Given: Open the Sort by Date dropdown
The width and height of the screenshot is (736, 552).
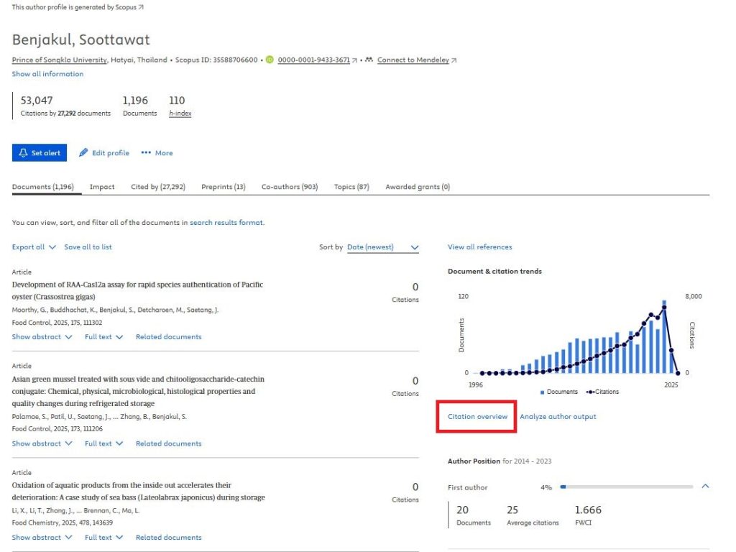Looking at the screenshot, I should pyautogui.click(x=382, y=247).
